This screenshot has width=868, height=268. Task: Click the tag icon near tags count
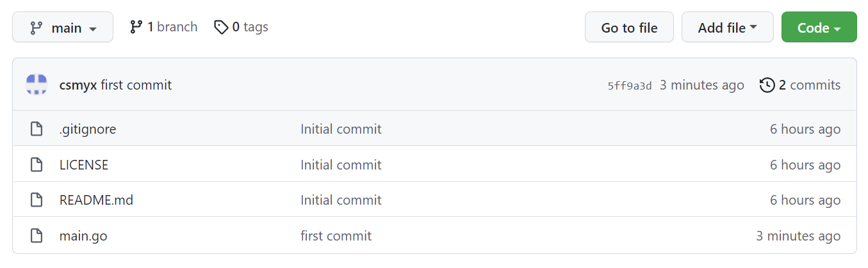221,27
